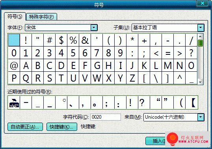Click the 快捷键(K)... button
This screenshot has width=212, height=149.
point(62,127)
